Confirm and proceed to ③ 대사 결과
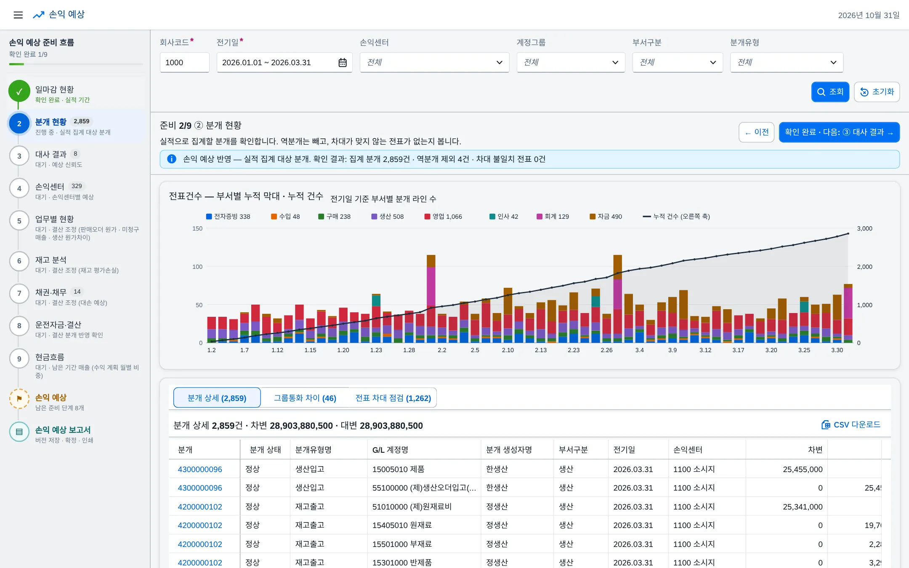The height and width of the screenshot is (568, 909). click(840, 133)
